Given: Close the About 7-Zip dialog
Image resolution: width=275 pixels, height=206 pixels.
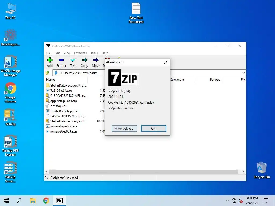Looking at the screenshot, I should tap(165, 62).
